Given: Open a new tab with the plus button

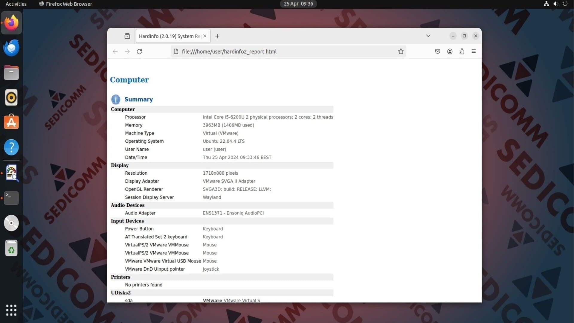Looking at the screenshot, I should [x=217, y=36].
